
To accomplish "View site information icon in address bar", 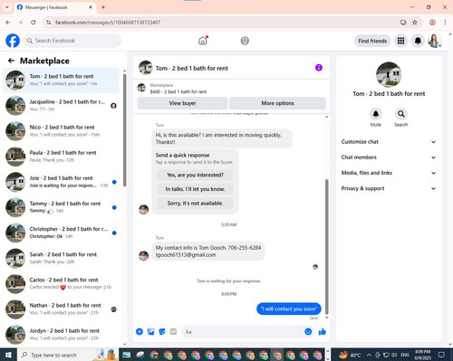I will pos(48,23).
